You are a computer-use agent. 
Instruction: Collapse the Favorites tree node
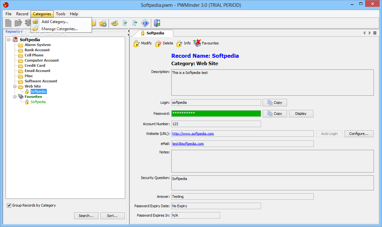15,97
